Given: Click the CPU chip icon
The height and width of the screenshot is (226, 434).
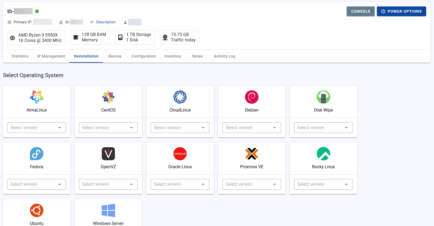Looking at the screenshot, I should (x=12, y=38).
